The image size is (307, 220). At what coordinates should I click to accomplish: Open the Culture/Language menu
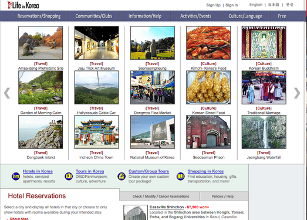click(x=245, y=16)
